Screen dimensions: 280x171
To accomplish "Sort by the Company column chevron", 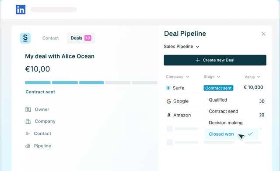I will tap(188, 77).
